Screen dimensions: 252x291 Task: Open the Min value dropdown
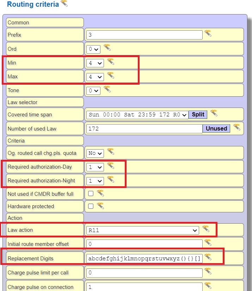coord(95,63)
